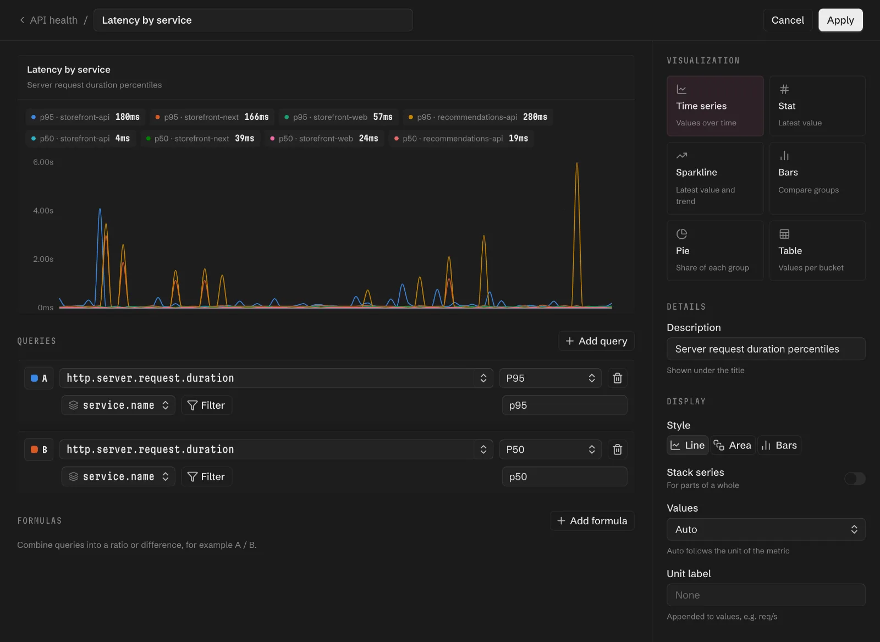The image size is (880, 642).
Task: Open query A metric dropdown
Action: [x=276, y=378]
